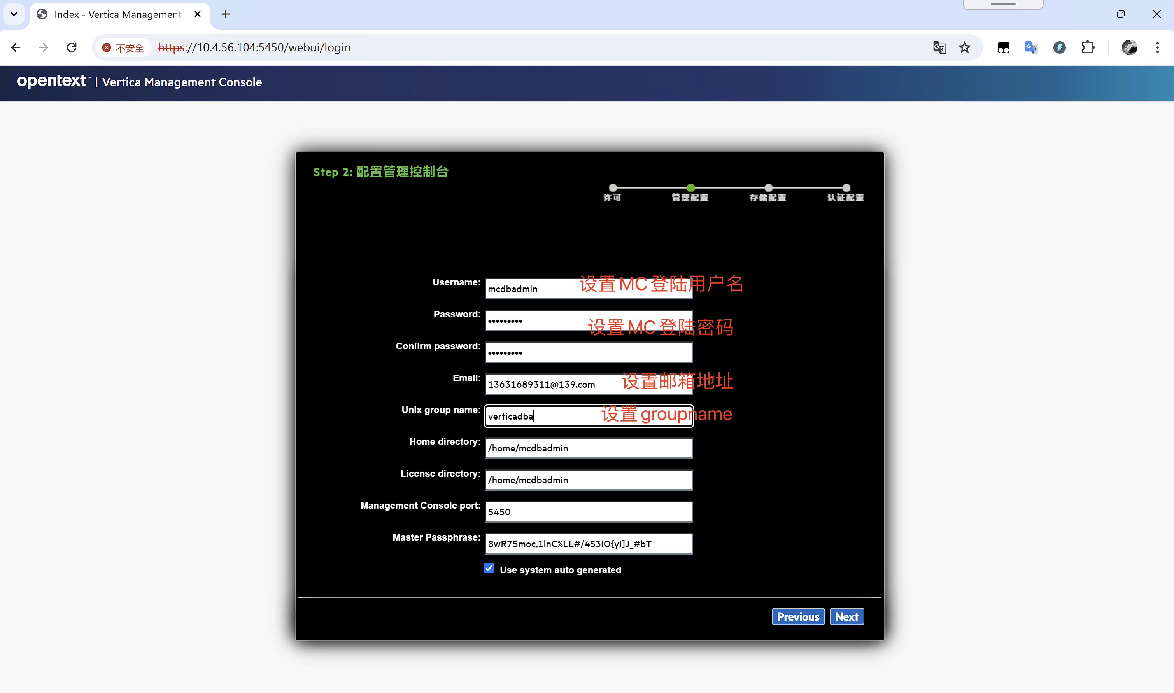Click the browser back arrow

pos(16,47)
